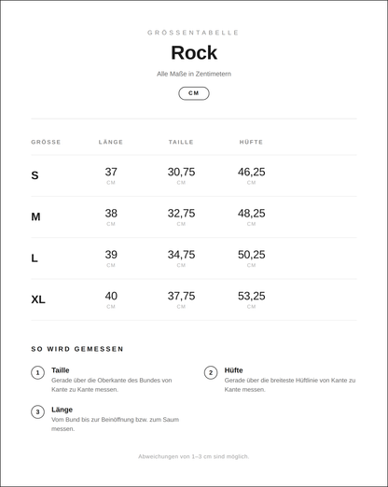Select the TAILLE column header
Viewport: 388px width, 487px height.
point(181,142)
